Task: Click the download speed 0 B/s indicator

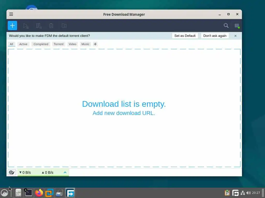Action: point(25,172)
